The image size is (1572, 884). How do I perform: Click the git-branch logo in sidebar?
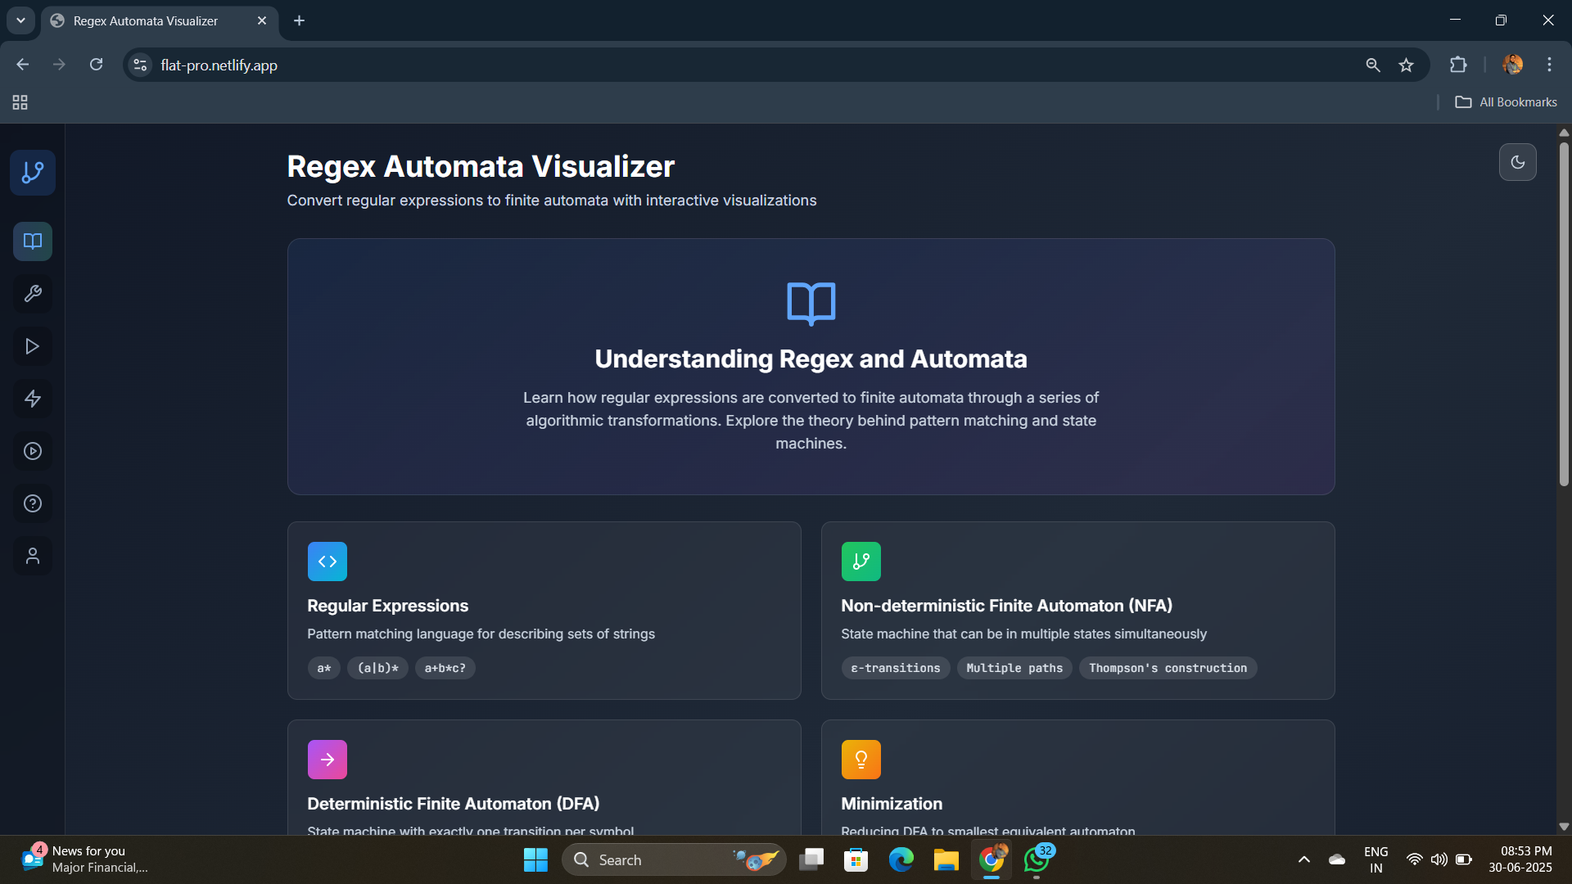(33, 173)
